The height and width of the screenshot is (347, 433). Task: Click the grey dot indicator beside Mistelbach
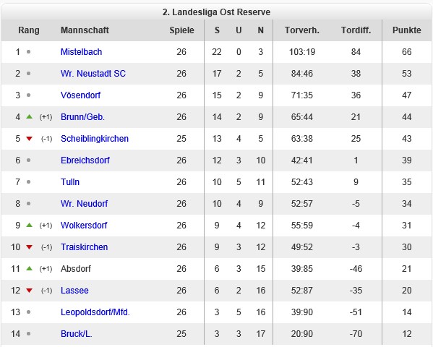coord(28,51)
